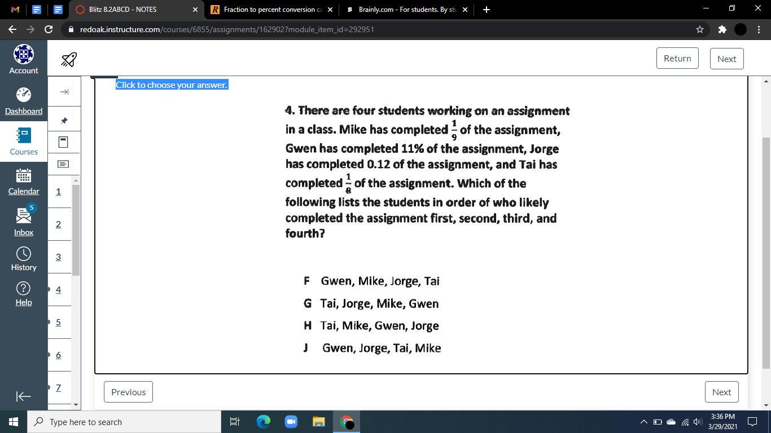Image resolution: width=771 pixels, height=433 pixels.
Task: Go forward in browser history
Action: [x=30, y=29]
